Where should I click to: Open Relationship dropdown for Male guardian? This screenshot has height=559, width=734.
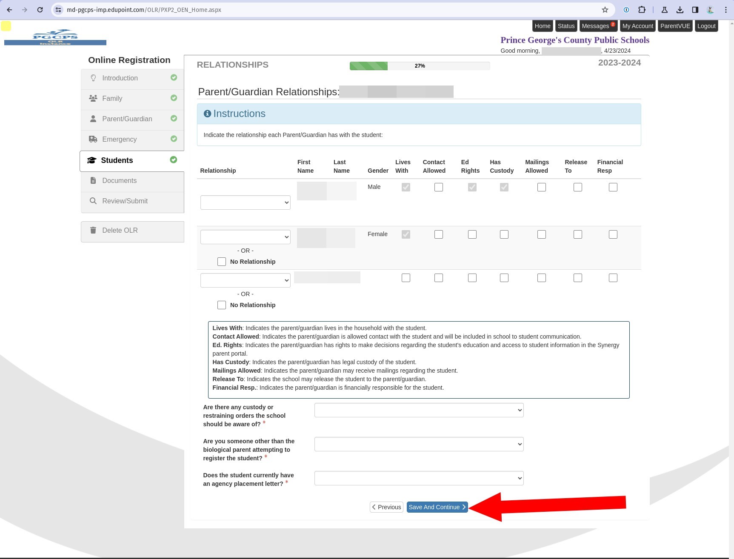point(245,202)
